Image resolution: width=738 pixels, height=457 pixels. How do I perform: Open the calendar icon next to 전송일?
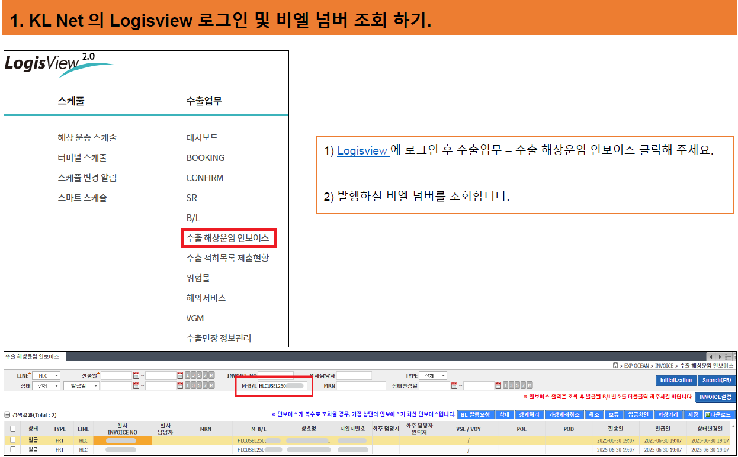136,375
